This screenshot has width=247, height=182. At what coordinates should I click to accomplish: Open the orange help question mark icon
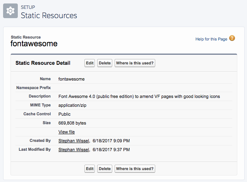(x=232, y=38)
